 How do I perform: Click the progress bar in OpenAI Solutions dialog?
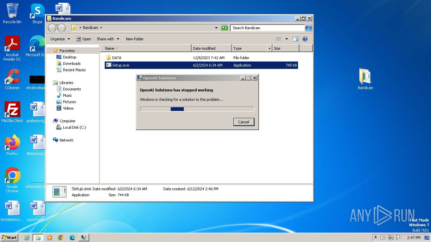click(197, 109)
